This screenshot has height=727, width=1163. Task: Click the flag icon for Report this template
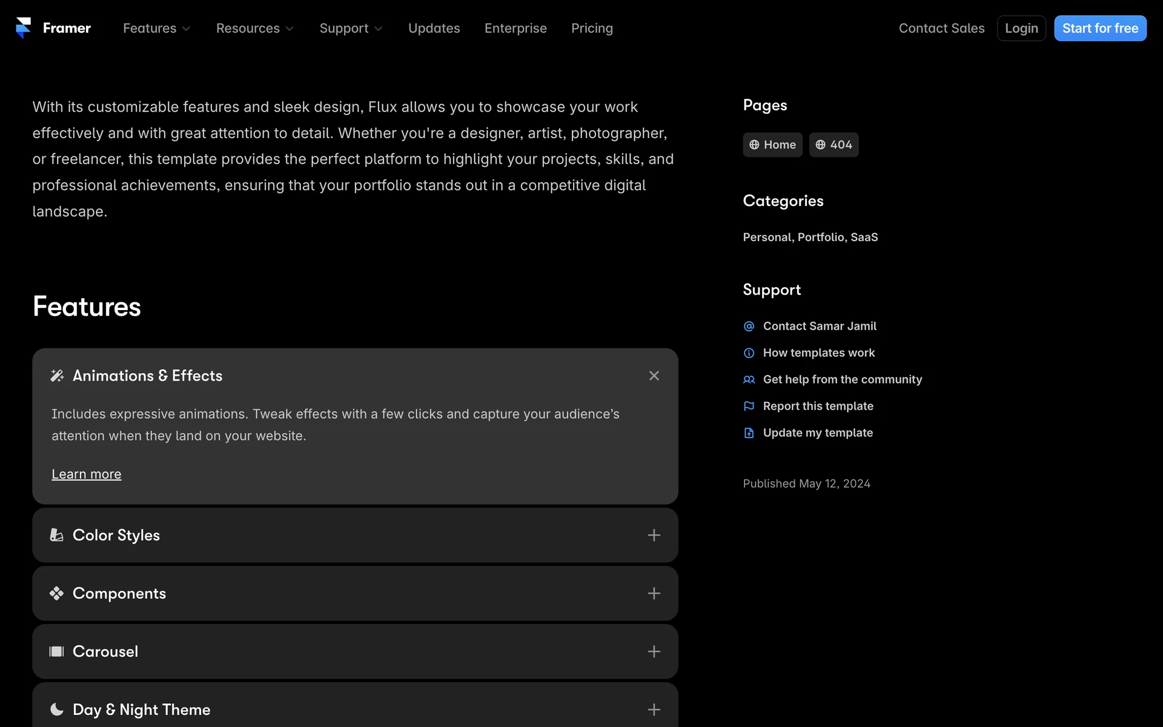click(749, 407)
